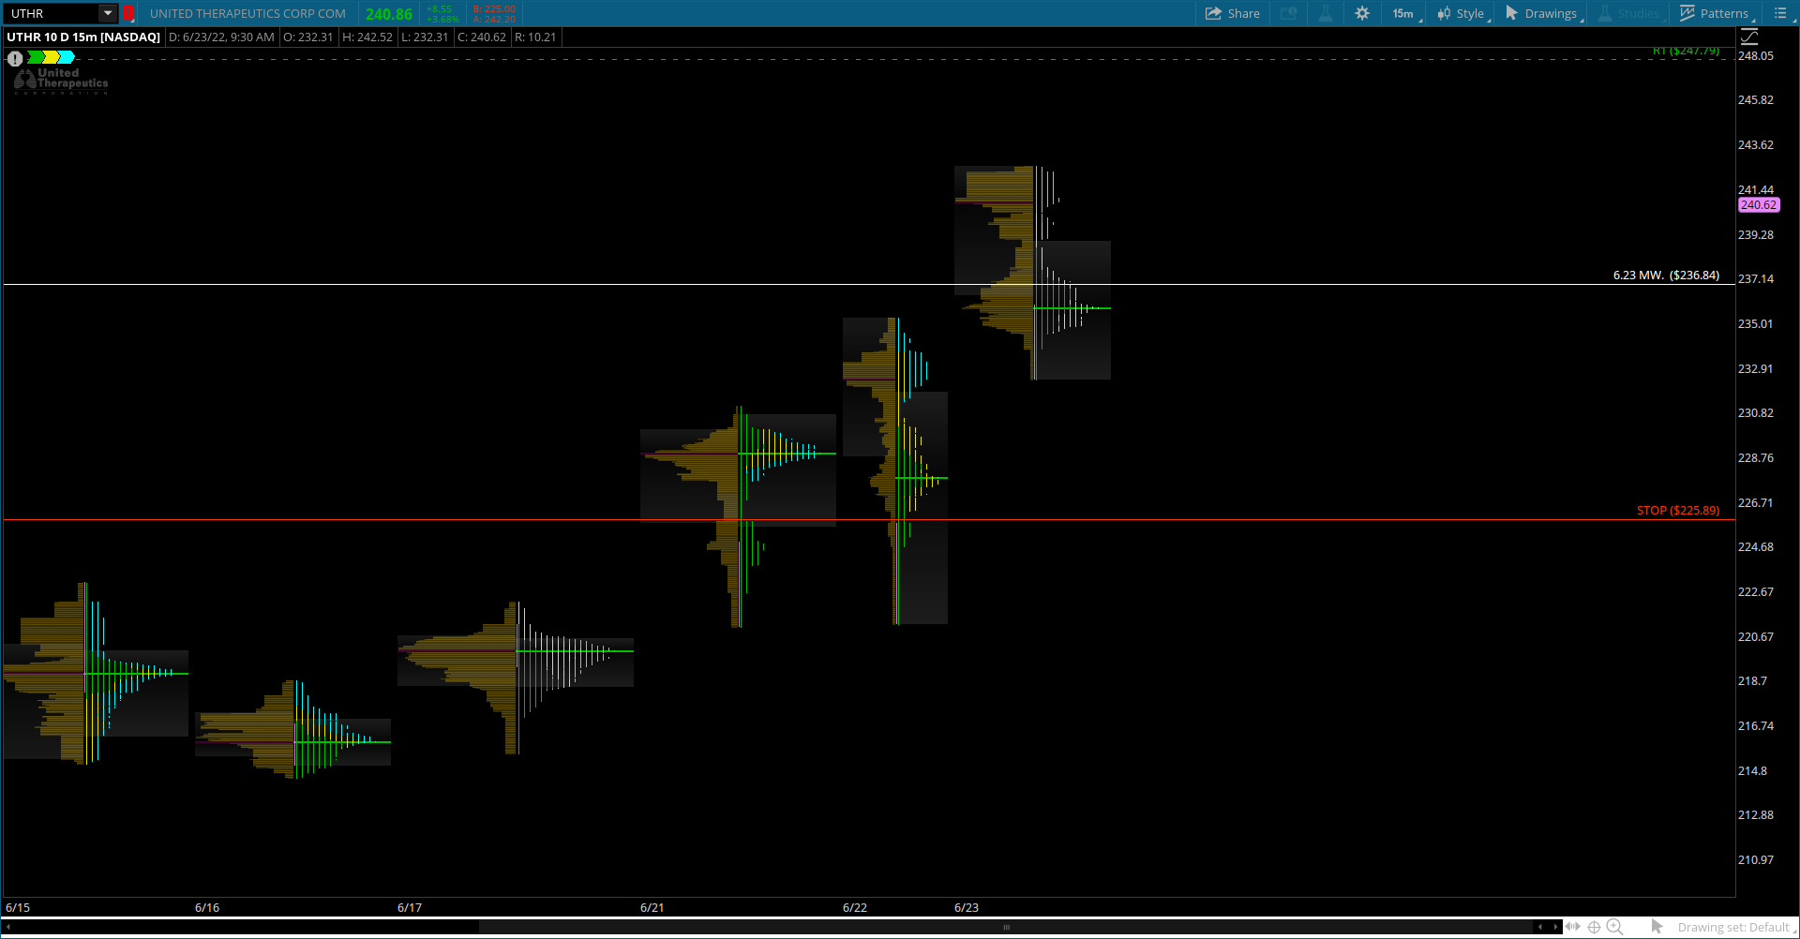The width and height of the screenshot is (1800, 939).
Task: Click the disabled quick chart notes icon
Action: pyautogui.click(x=1289, y=13)
